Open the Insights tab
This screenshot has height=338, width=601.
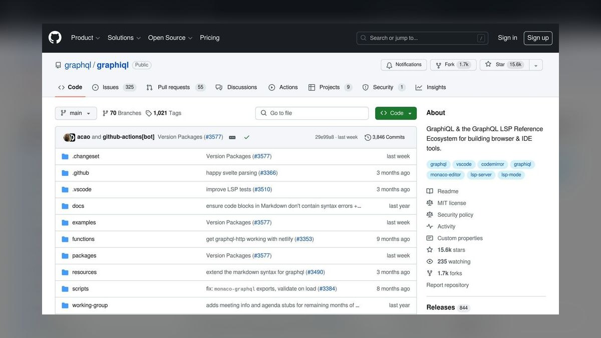coord(431,87)
